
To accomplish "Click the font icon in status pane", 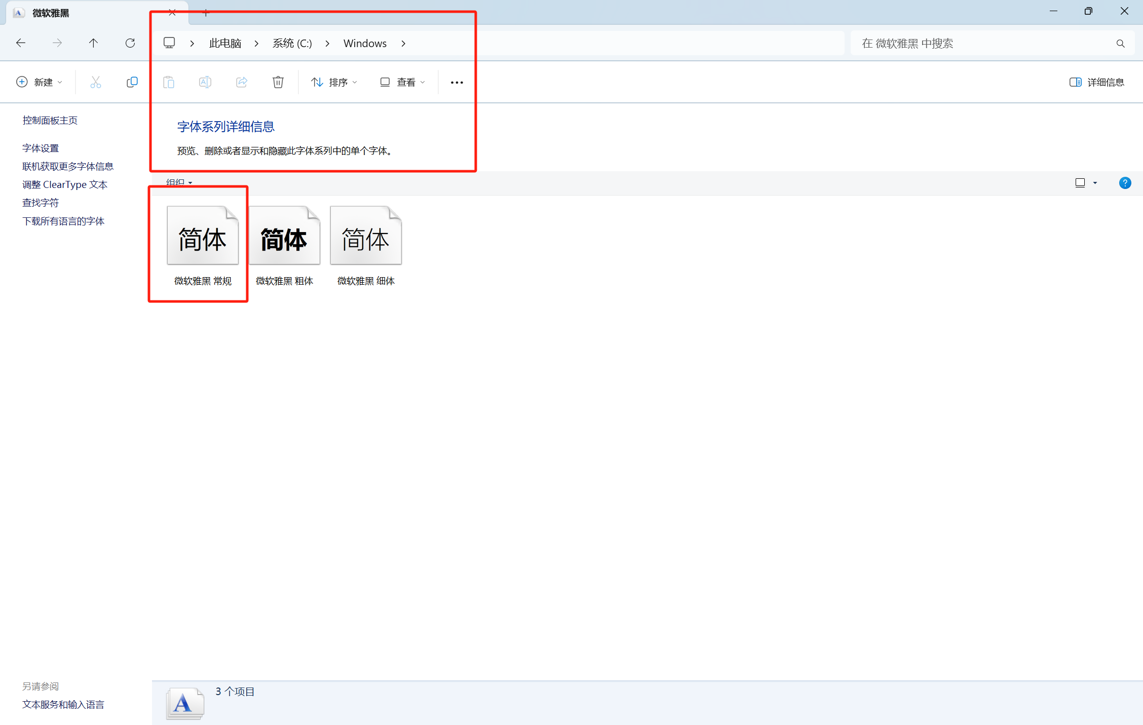I will [x=185, y=703].
